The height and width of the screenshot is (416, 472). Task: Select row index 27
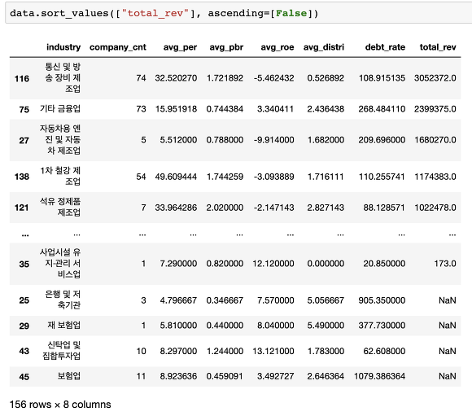[24, 140]
